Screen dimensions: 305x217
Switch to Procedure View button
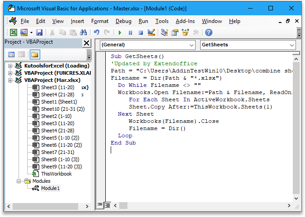100,205
